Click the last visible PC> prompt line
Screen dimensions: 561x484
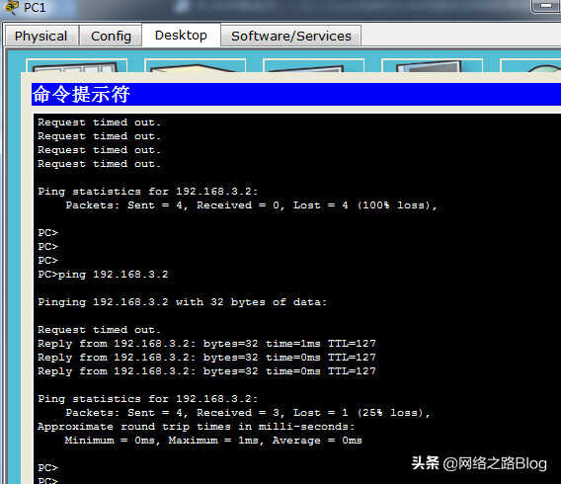coord(48,480)
